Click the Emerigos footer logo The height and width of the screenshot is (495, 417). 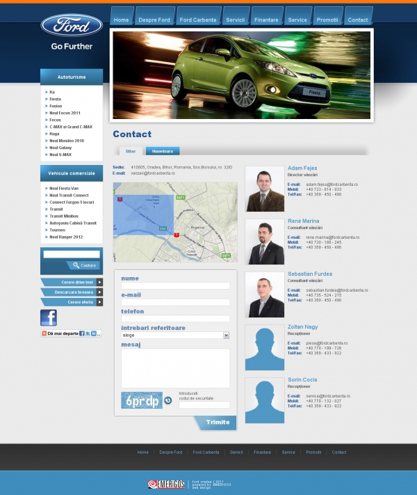pos(166,484)
